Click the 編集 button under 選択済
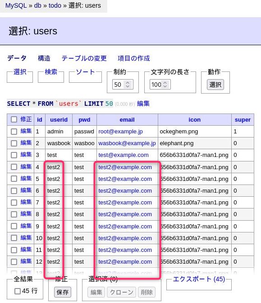Screen dimensions: 261x303 96,292
